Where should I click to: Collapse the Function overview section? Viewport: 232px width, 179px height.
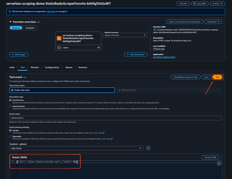pos(10,22)
